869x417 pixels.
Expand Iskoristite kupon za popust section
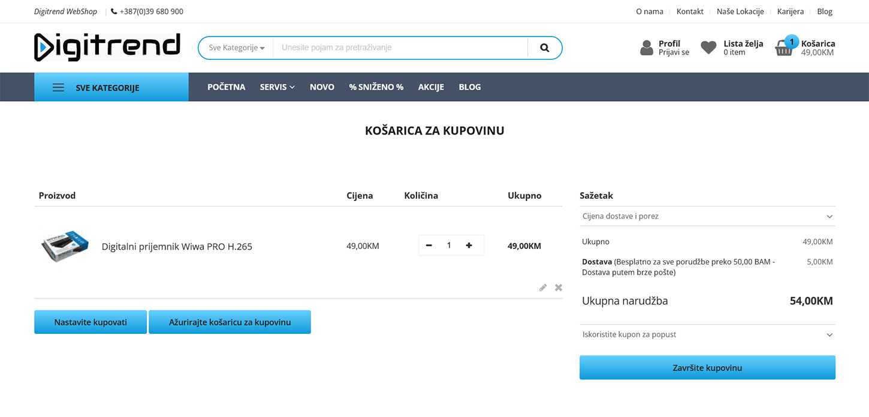(707, 334)
